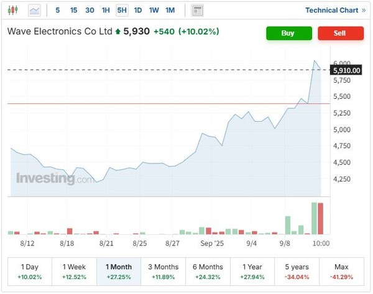Open the news/layout panel icon
The height and width of the screenshot is (294, 373).
click(198, 10)
